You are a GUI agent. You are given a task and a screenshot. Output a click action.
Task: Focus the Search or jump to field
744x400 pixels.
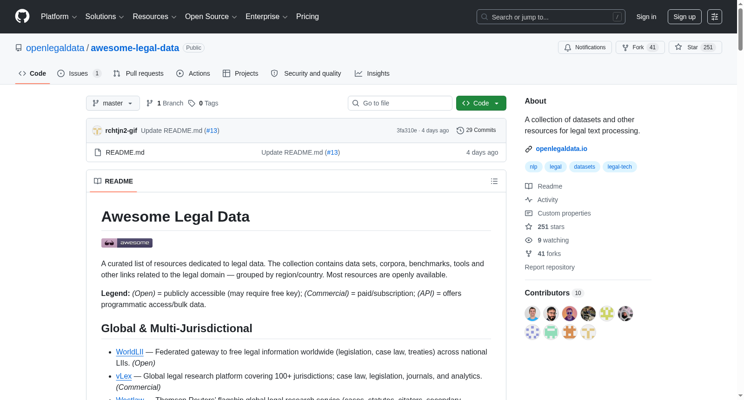pyautogui.click(x=551, y=17)
